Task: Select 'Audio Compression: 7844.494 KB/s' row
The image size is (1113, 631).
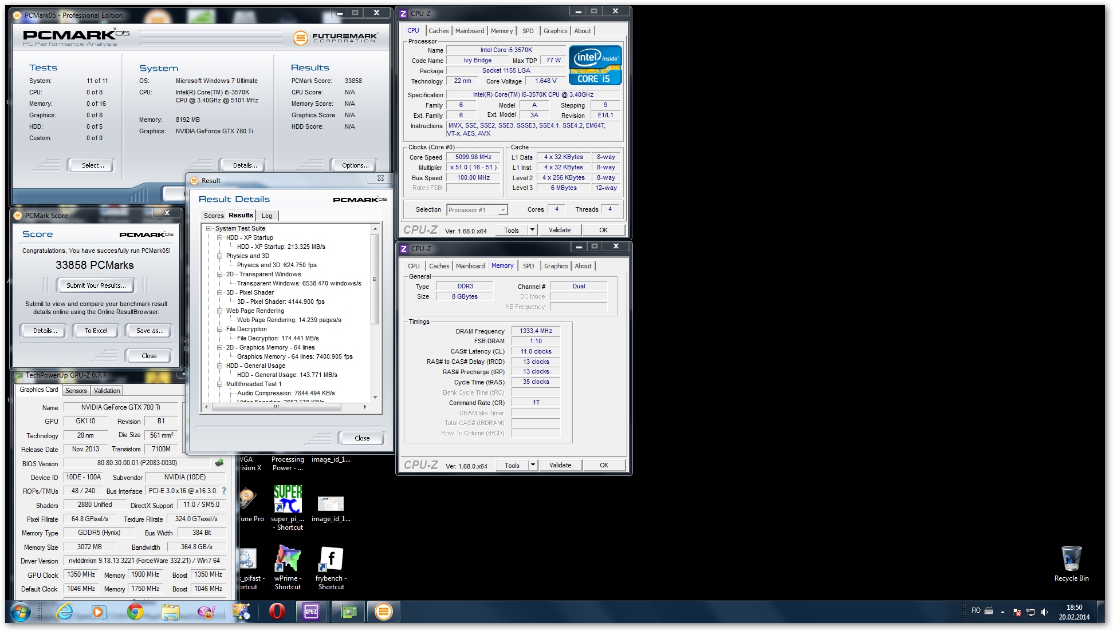Action: pyautogui.click(x=286, y=393)
